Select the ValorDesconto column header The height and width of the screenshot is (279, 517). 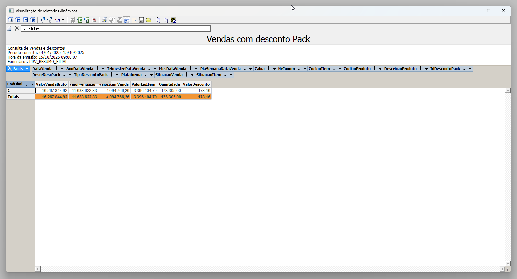click(196, 84)
